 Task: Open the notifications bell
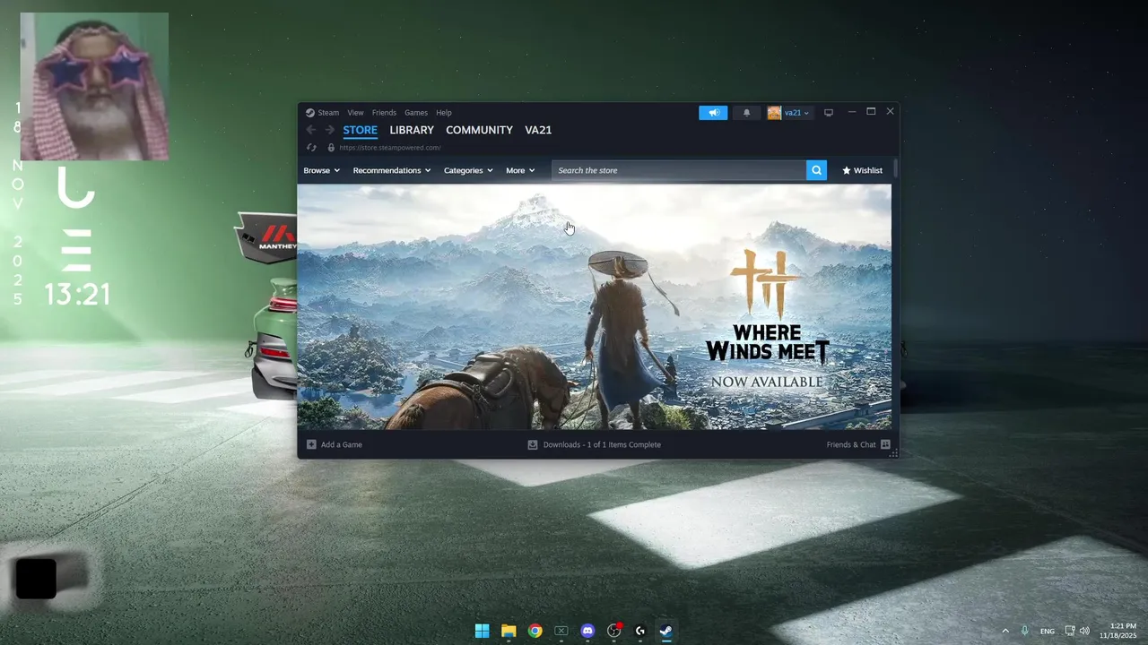746,113
